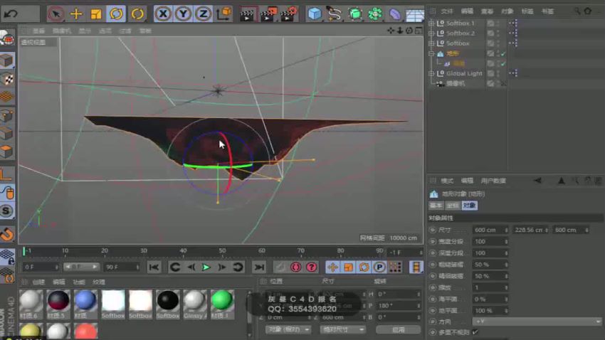Collapse the orange terrain object node
The image size is (605, 340).
tap(431, 53)
